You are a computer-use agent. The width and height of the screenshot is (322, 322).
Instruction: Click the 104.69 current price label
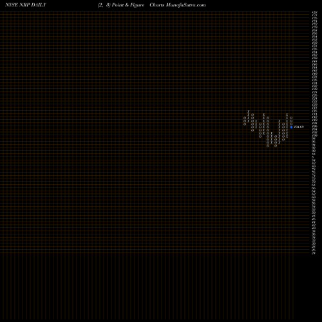point(299,127)
